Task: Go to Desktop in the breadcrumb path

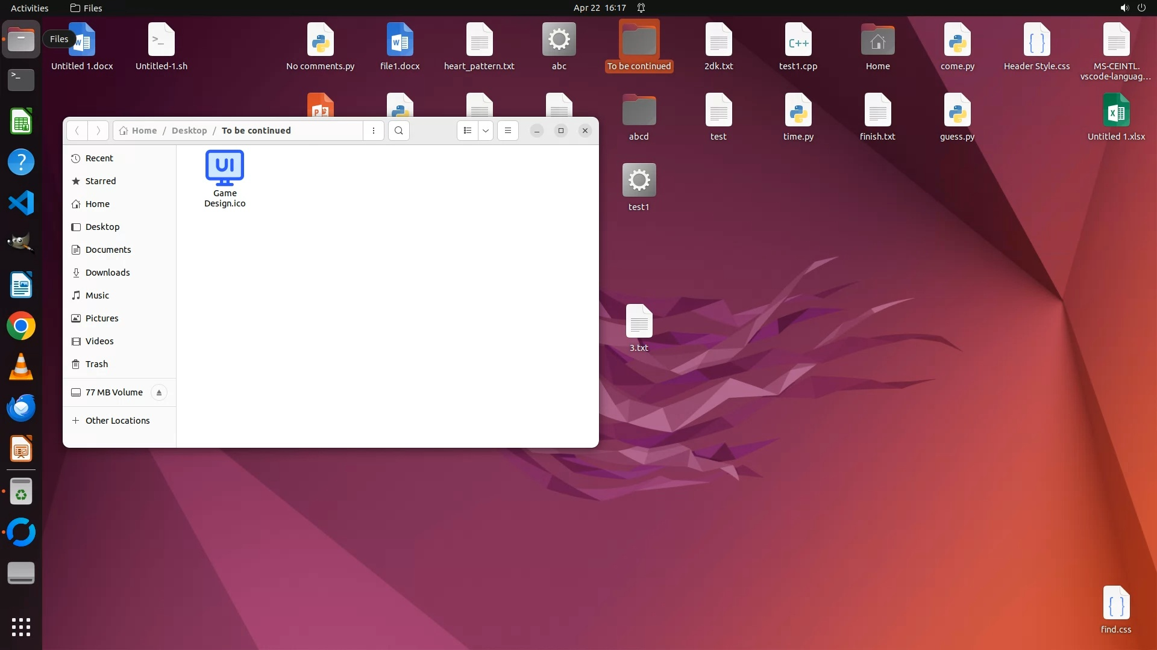Action: [x=189, y=131]
